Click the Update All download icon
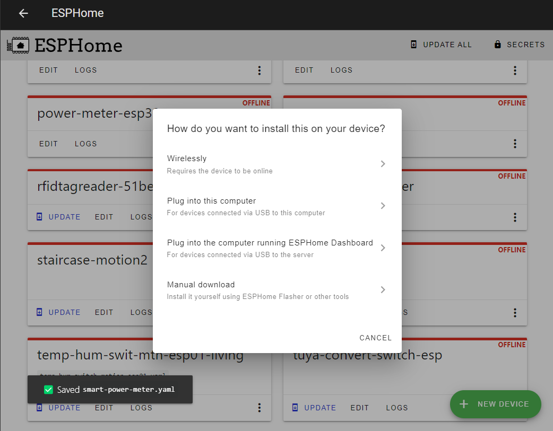This screenshot has height=431, width=553. pos(414,45)
